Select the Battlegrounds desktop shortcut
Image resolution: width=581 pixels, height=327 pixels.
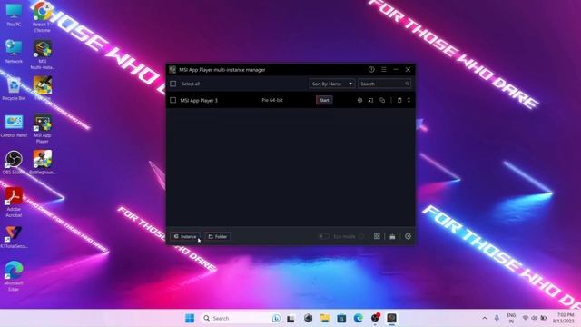(43, 163)
